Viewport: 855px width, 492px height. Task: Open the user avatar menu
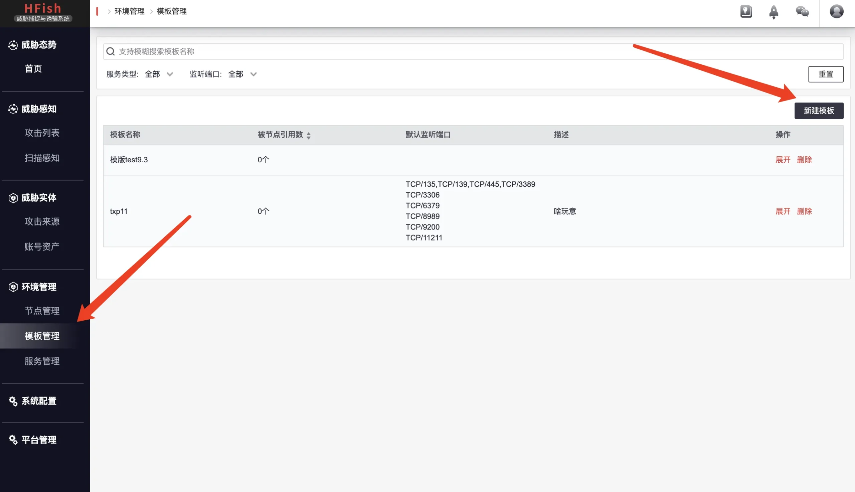[836, 11]
